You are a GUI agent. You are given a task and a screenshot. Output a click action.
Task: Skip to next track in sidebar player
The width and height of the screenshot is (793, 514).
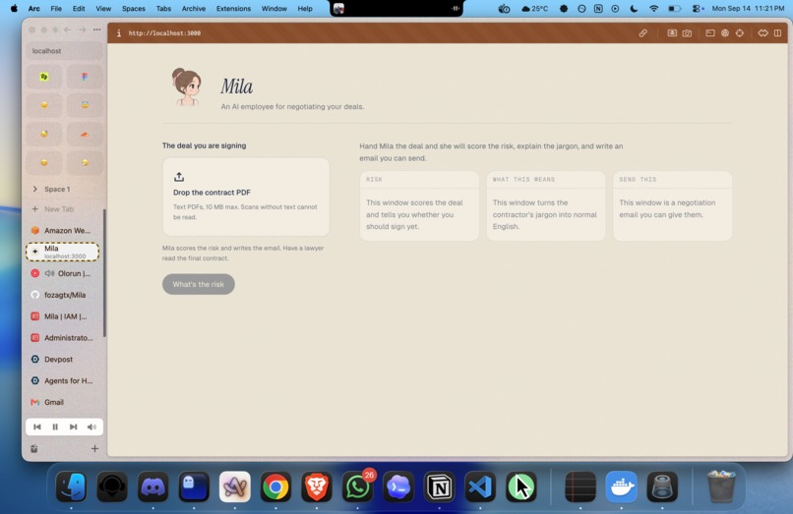(74, 428)
